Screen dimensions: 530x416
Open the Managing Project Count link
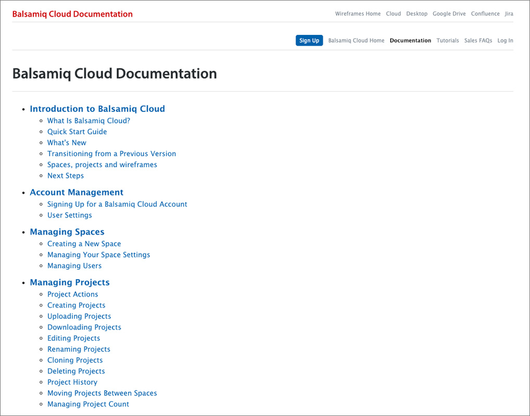[x=88, y=404]
